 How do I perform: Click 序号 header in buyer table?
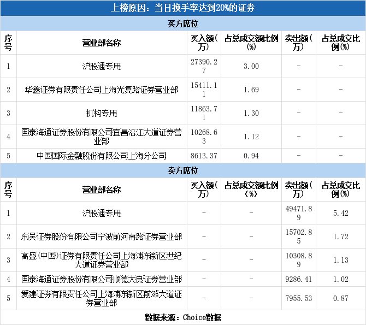click(8, 43)
